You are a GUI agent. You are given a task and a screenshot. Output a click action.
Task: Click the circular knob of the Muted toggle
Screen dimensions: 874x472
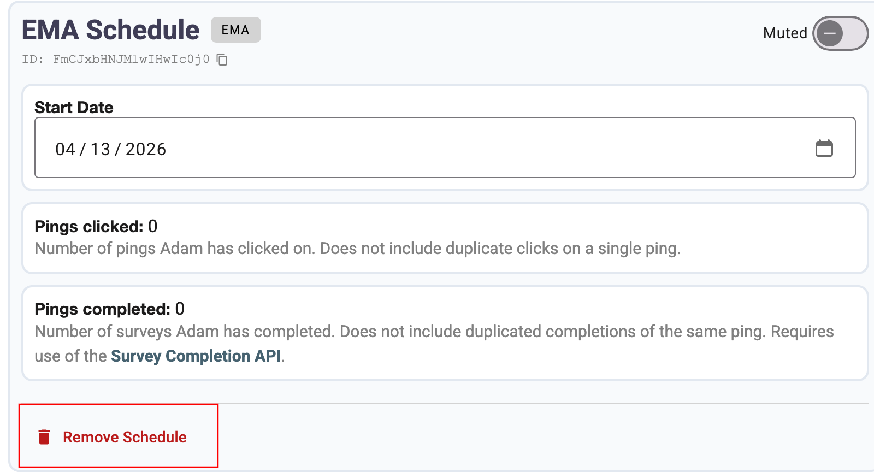(x=831, y=33)
